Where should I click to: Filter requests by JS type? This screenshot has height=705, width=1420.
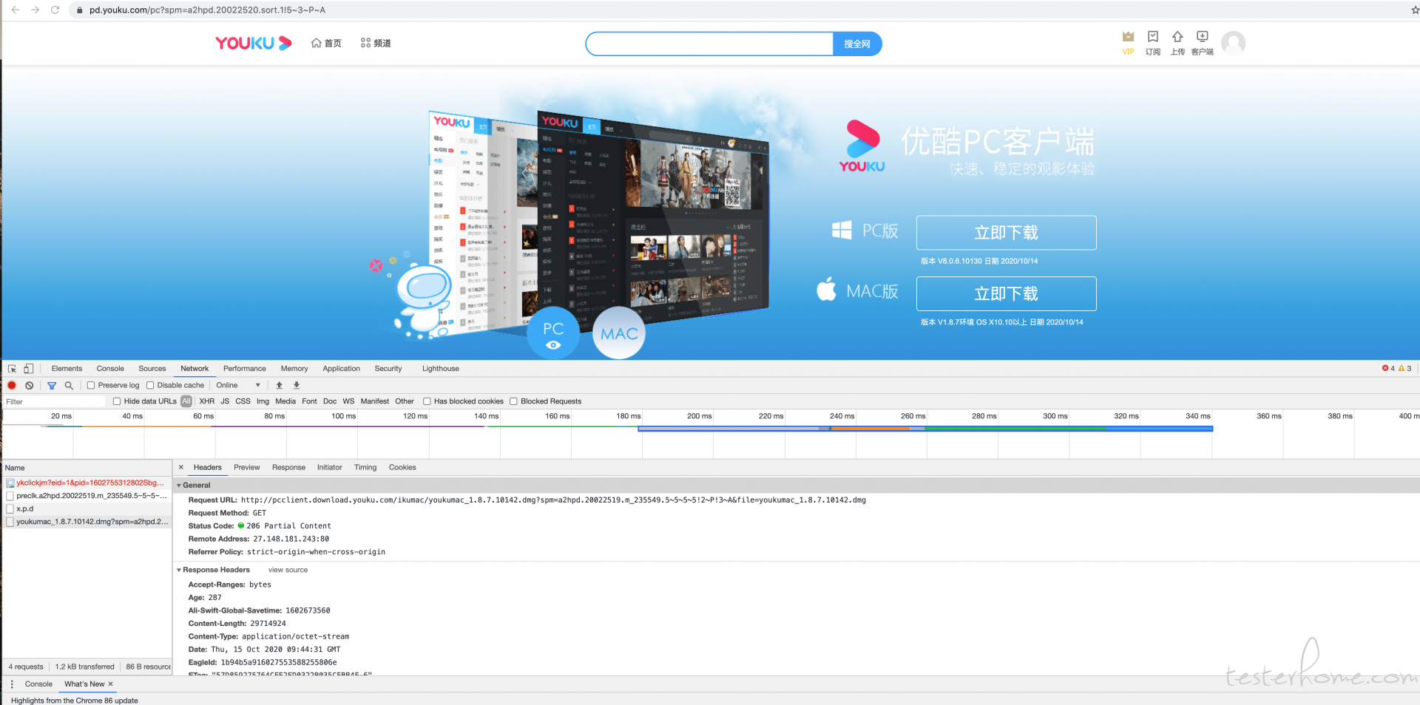click(225, 401)
